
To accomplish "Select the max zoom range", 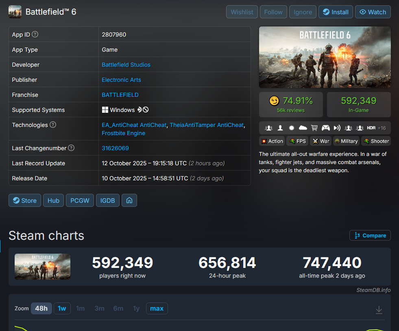I will pos(157,308).
